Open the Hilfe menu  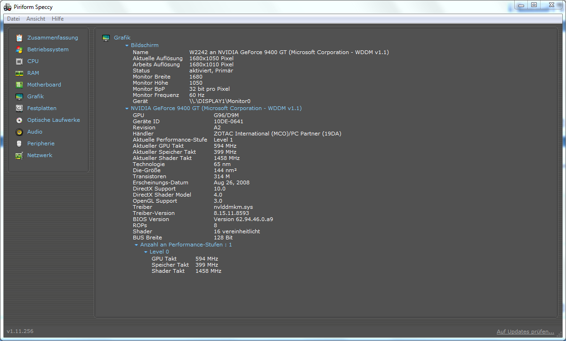(58, 19)
